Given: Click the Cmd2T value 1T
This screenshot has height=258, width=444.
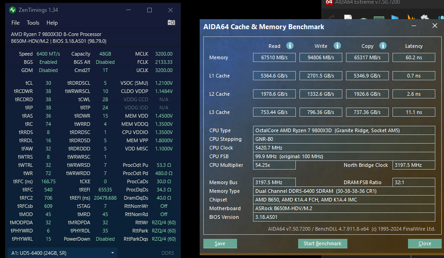Looking at the screenshot, I should 105,70.
